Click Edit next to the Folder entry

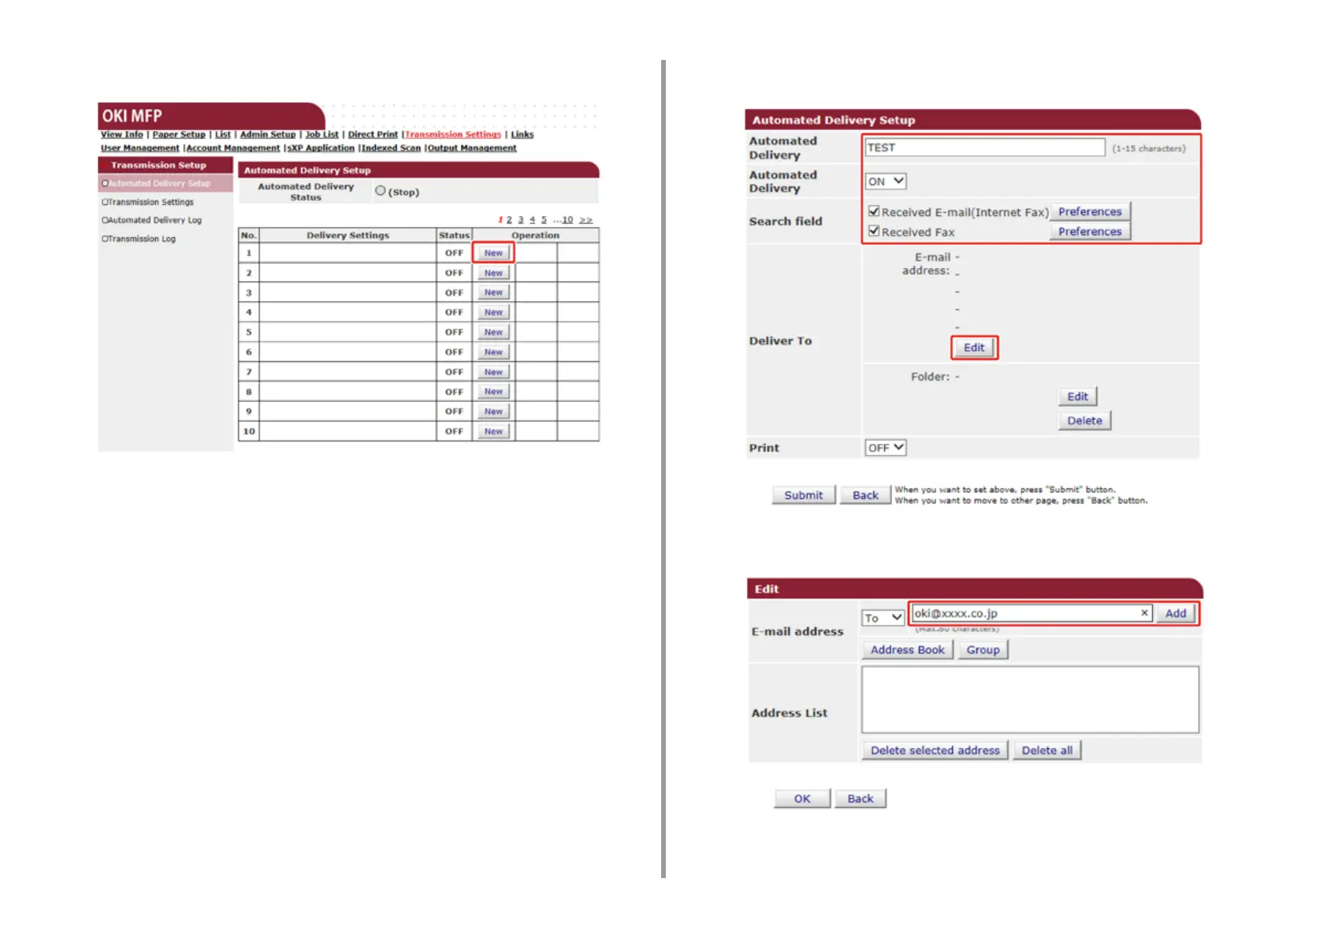(1078, 396)
